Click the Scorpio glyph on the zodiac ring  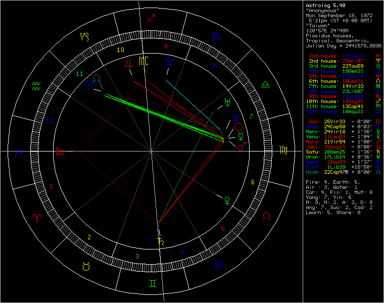click(216, 36)
